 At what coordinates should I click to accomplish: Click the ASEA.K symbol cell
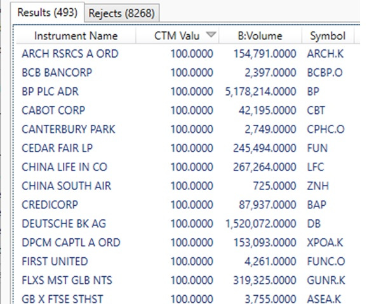(x=324, y=299)
